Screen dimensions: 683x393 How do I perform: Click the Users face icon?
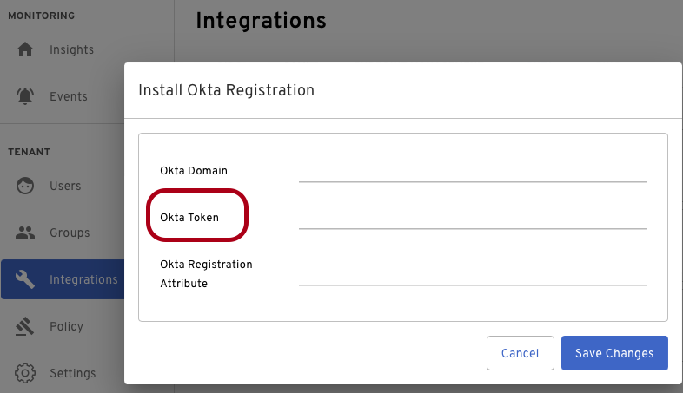[25, 186]
